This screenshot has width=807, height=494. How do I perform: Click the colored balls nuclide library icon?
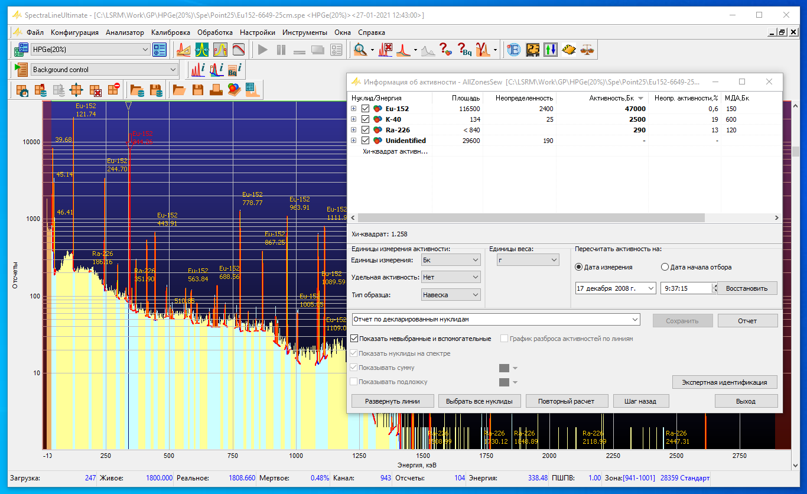tap(235, 90)
